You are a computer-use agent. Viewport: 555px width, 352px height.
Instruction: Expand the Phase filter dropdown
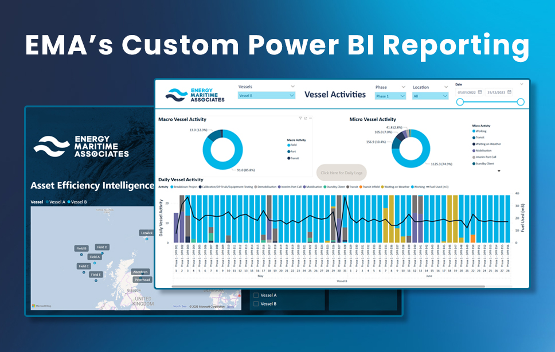tap(390, 96)
